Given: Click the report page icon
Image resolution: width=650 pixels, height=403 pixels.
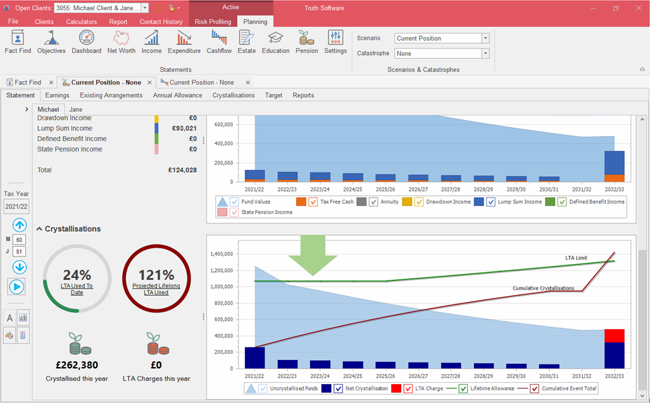Looking at the screenshot, I should 23,335.
